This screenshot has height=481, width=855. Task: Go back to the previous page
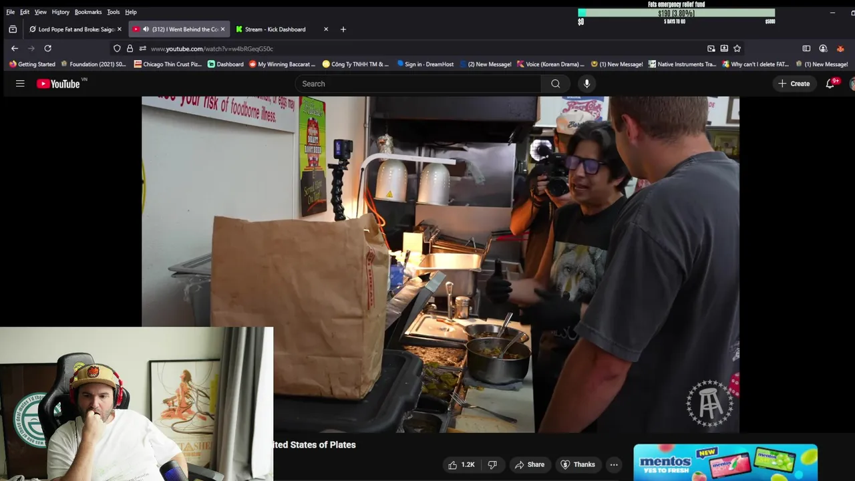point(15,48)
